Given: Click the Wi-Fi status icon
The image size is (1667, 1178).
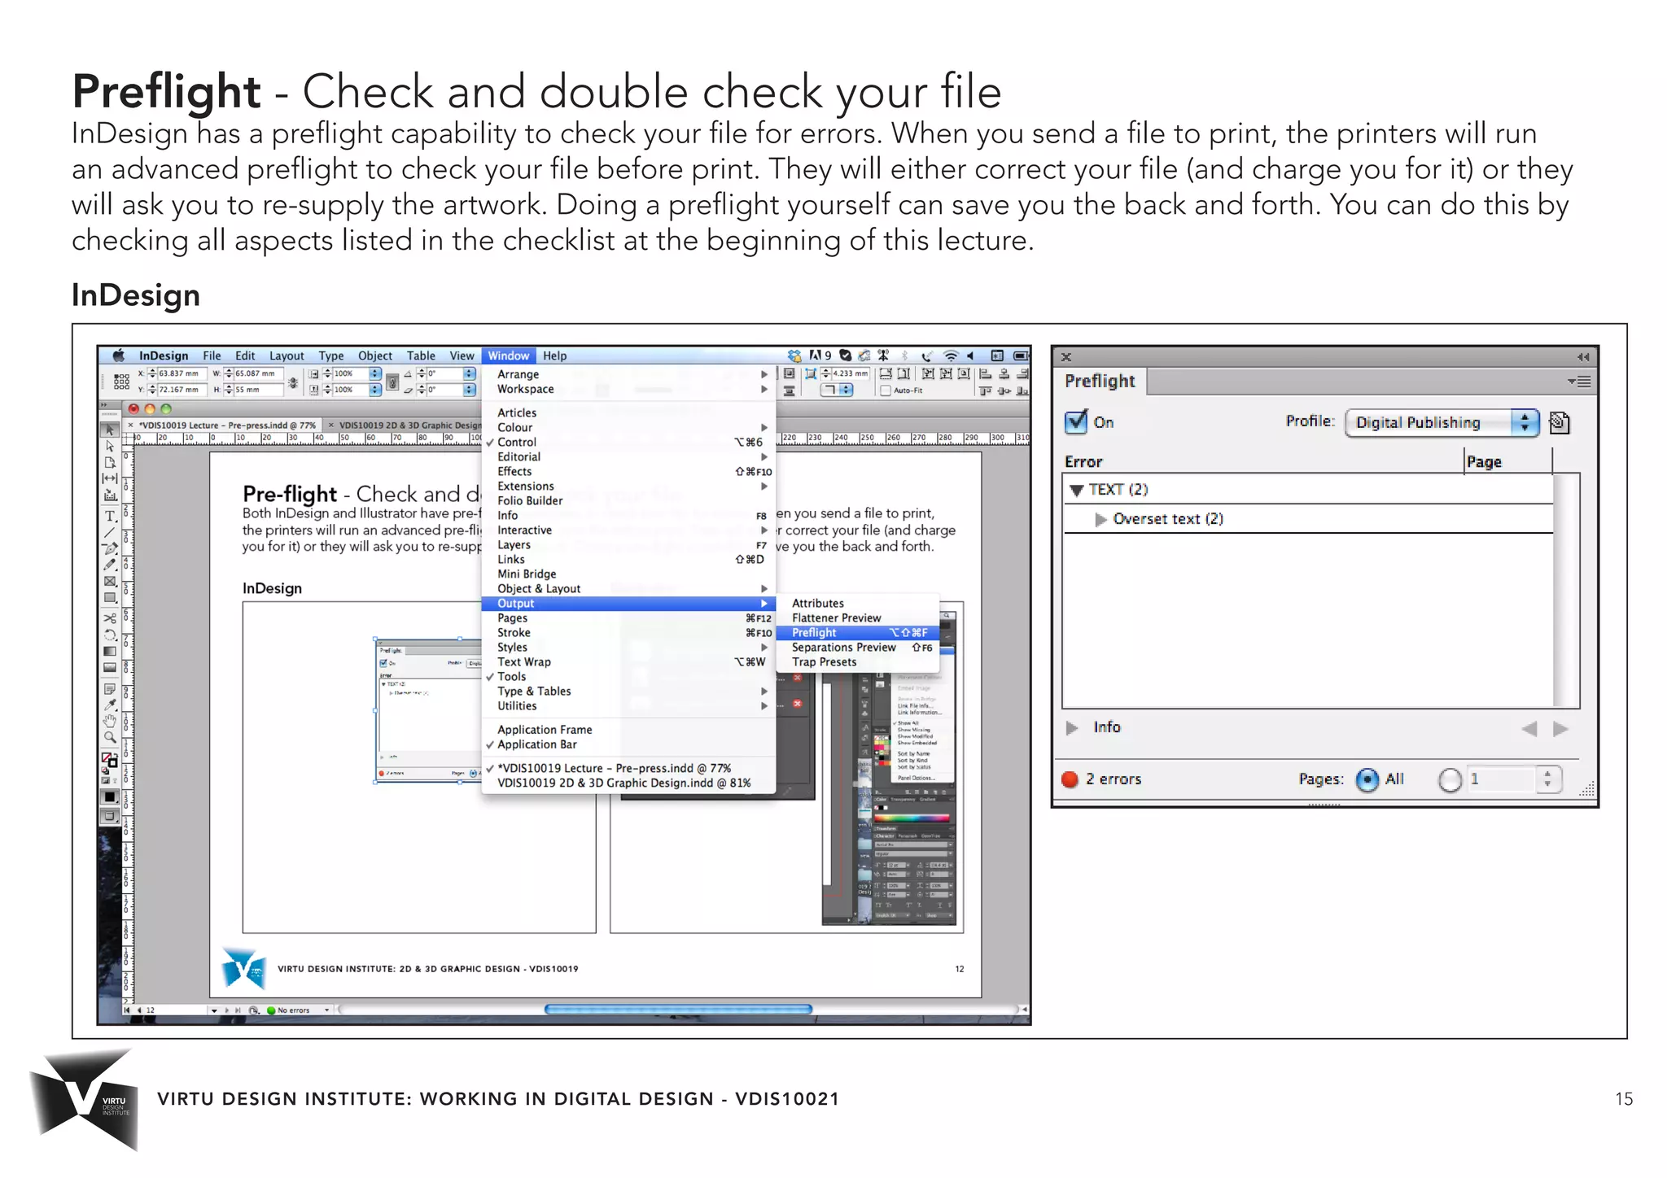Looking at the screenshot, I should 950,356.
